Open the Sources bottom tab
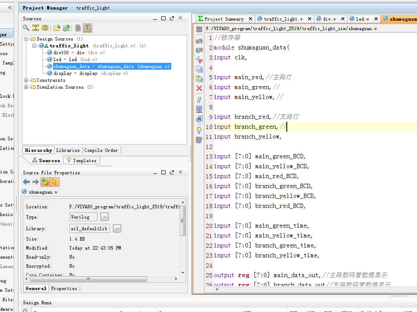Viewport: 417px width, 312px height. [46, 161]
